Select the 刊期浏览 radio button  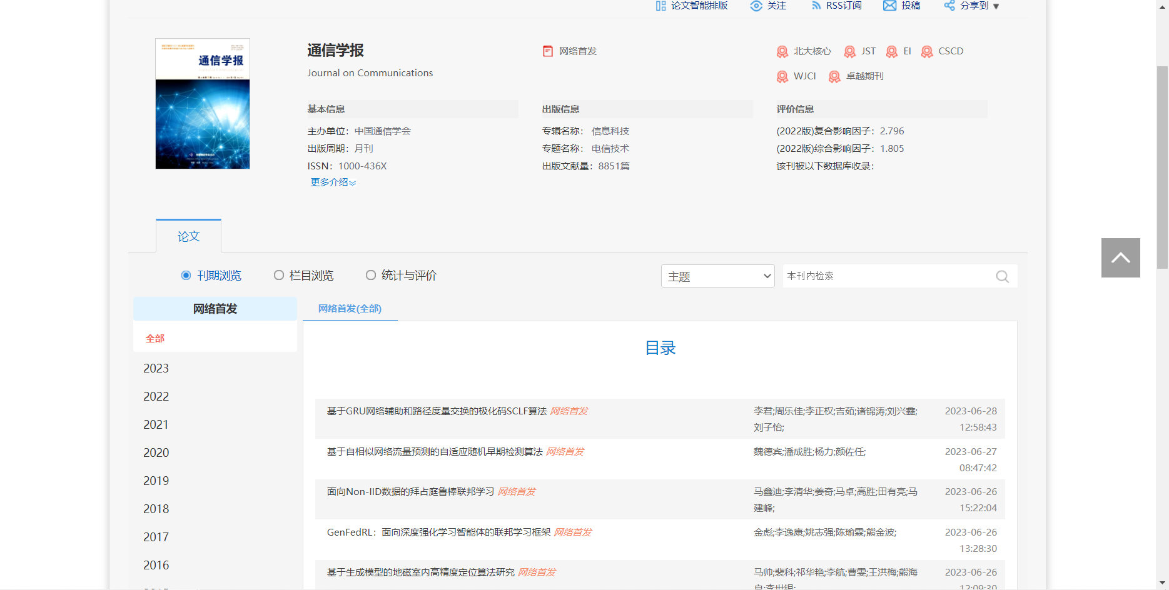click(x=186, y=275)
